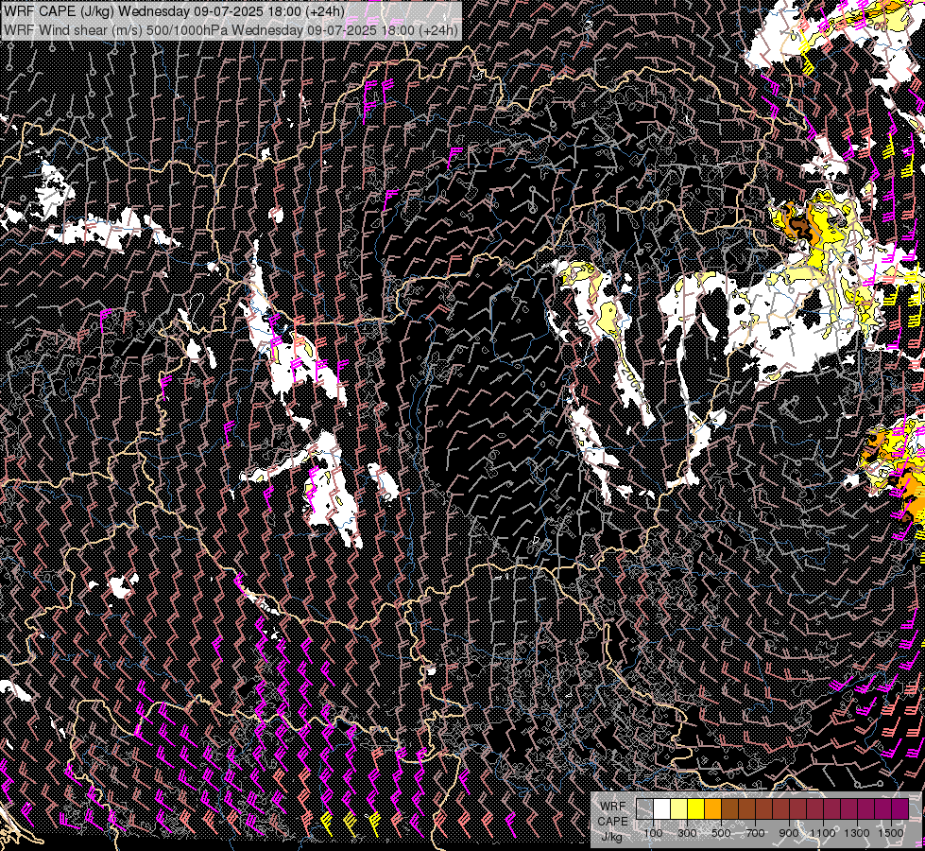Click the transparent first swatch of the legend
Viewport: 925px width, 851px height.
pyautogui.click(x=644, y=808)
